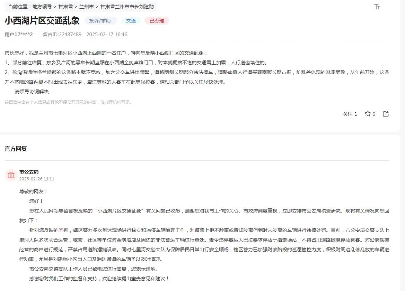Viewport: 405px width, 291px height.
Task: Click the 交通 category tag
Action: coord(131,21)
